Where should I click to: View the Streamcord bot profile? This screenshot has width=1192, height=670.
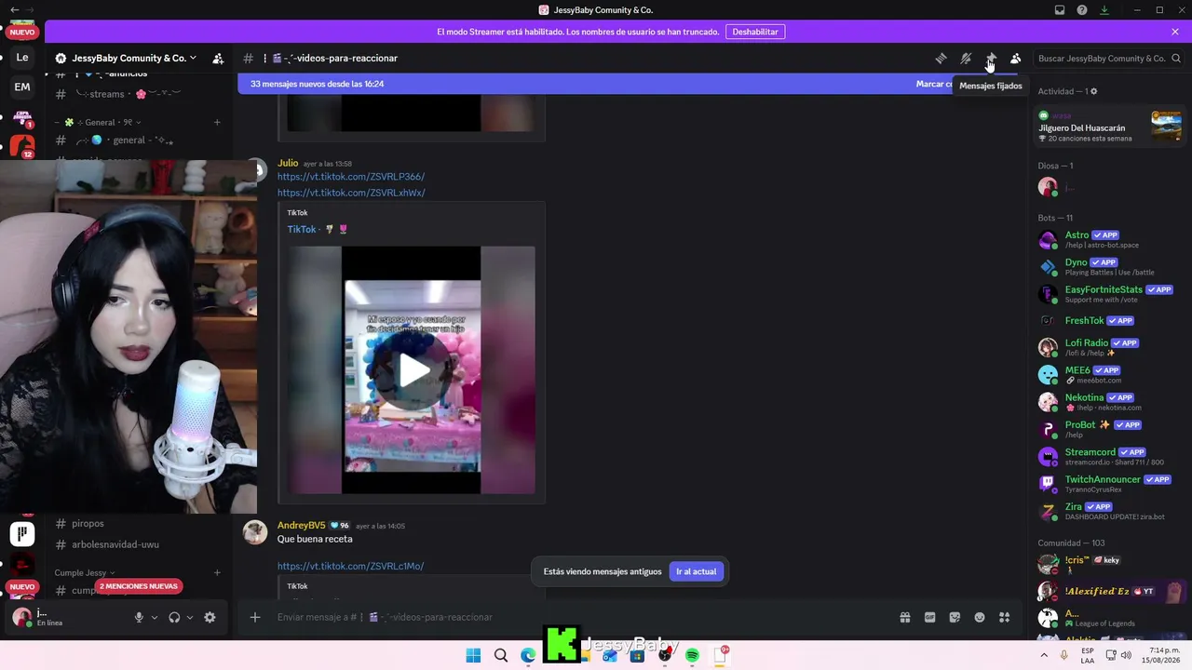pyautogui.click(x=1110, y=456)
